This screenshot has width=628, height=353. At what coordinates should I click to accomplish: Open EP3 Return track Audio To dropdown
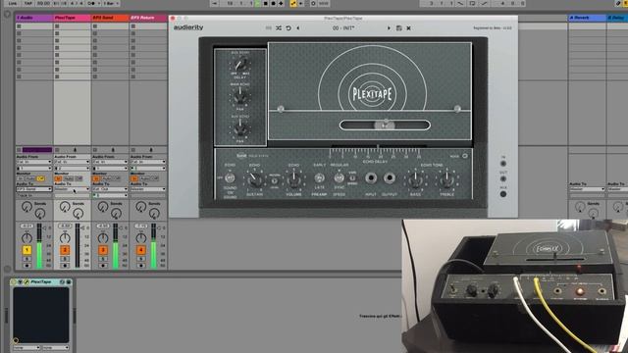[x=148, y=189]
